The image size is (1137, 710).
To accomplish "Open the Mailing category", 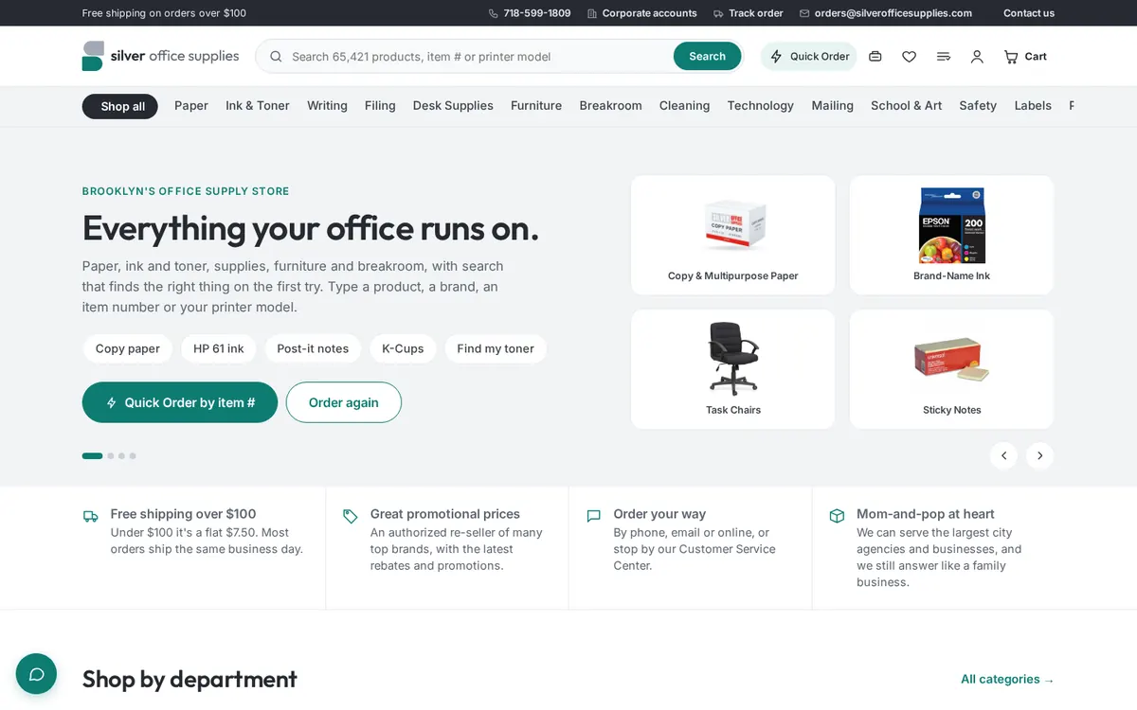I will [x=833, y=106].
